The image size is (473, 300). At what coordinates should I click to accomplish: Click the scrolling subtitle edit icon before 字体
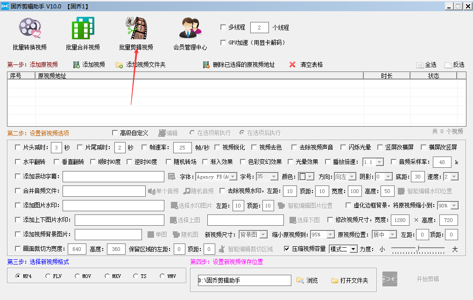(x=172, y=177)
